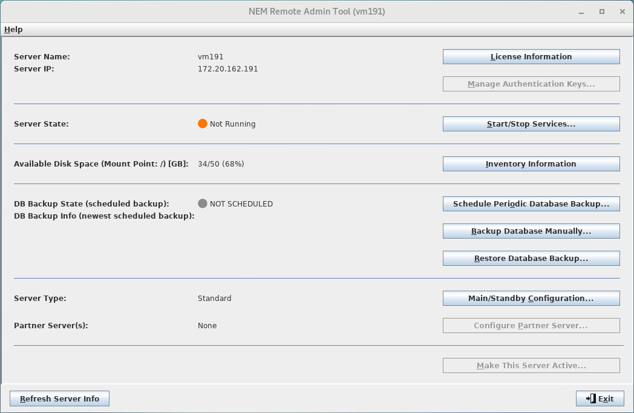Refresh Server Info
The image size is (634, 413).
click(x=59, y=398)
